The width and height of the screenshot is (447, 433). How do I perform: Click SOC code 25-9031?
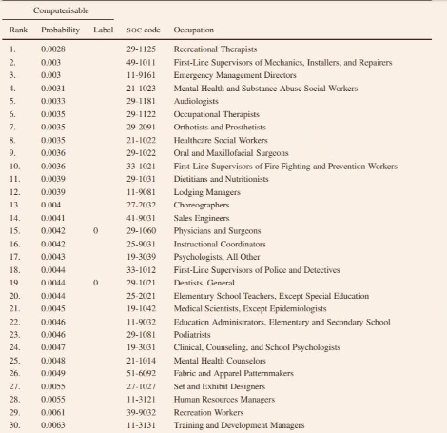141,245
